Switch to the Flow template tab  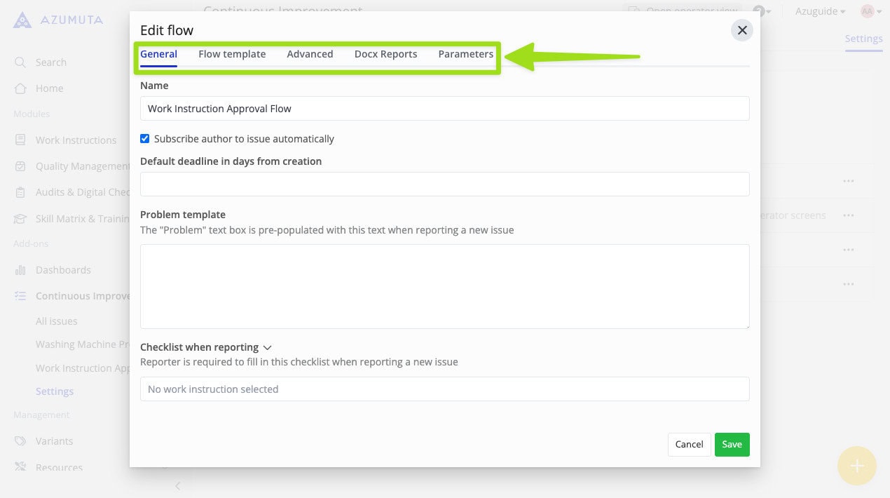pos(232,54)
